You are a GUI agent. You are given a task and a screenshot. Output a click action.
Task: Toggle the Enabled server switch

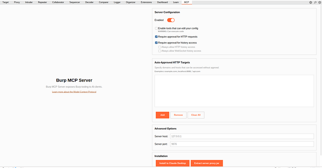point(171,20)
